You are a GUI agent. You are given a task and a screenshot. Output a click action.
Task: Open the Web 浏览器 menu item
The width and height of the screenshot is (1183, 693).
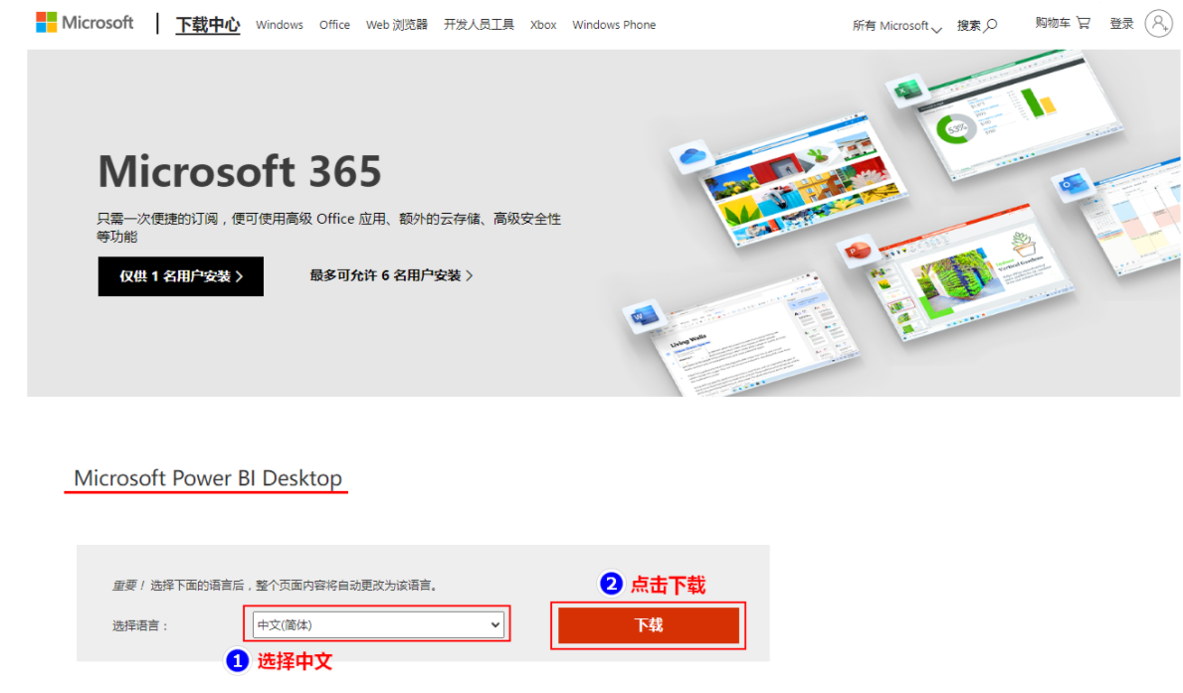point(397,25)
